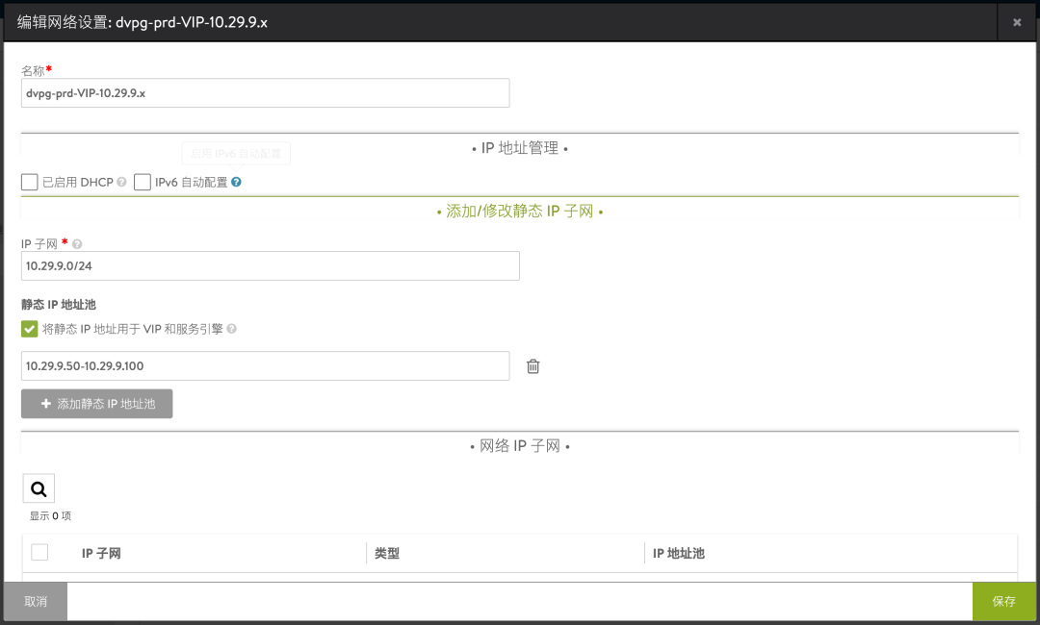The width and height of the screenshot is (1040, 625).
Task: Click the green 保存 button
Action: click(1004, 601)
